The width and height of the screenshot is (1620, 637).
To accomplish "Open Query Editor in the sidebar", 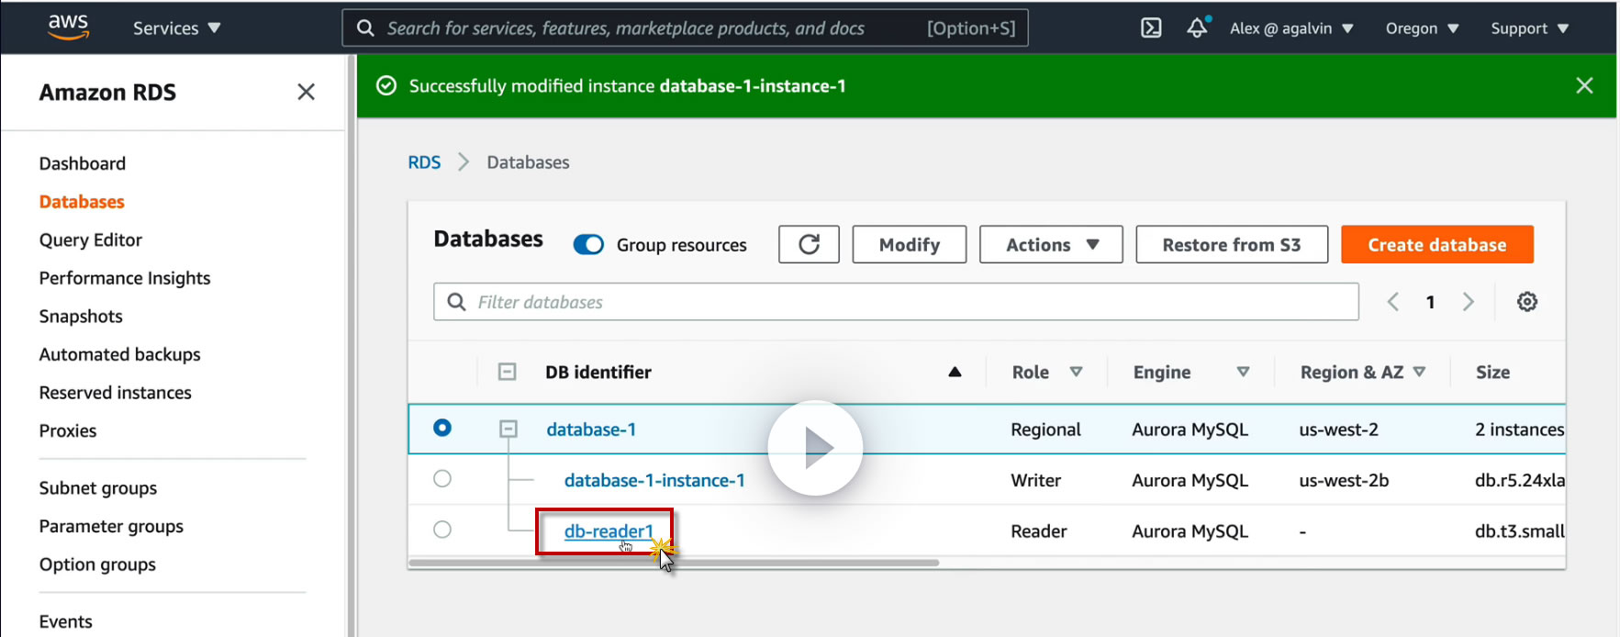I will click(91, 240).
